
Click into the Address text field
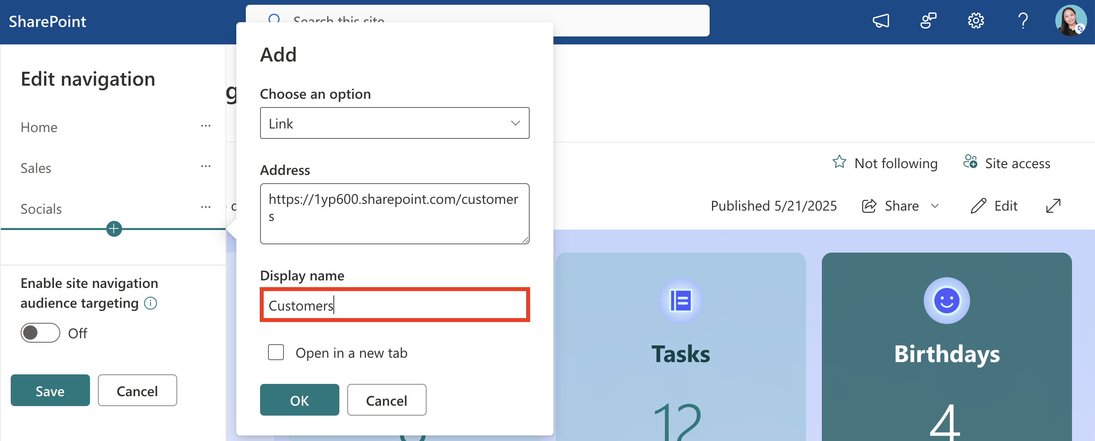394,214
